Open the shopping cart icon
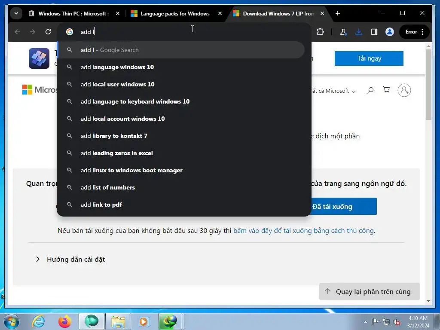 (x=386, y=90)
